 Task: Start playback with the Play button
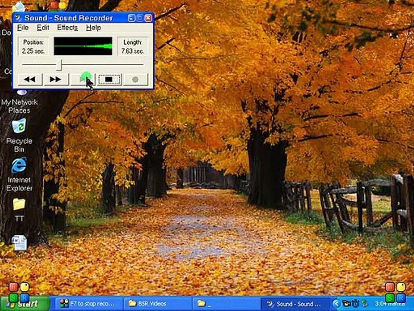tap(82, 79)
